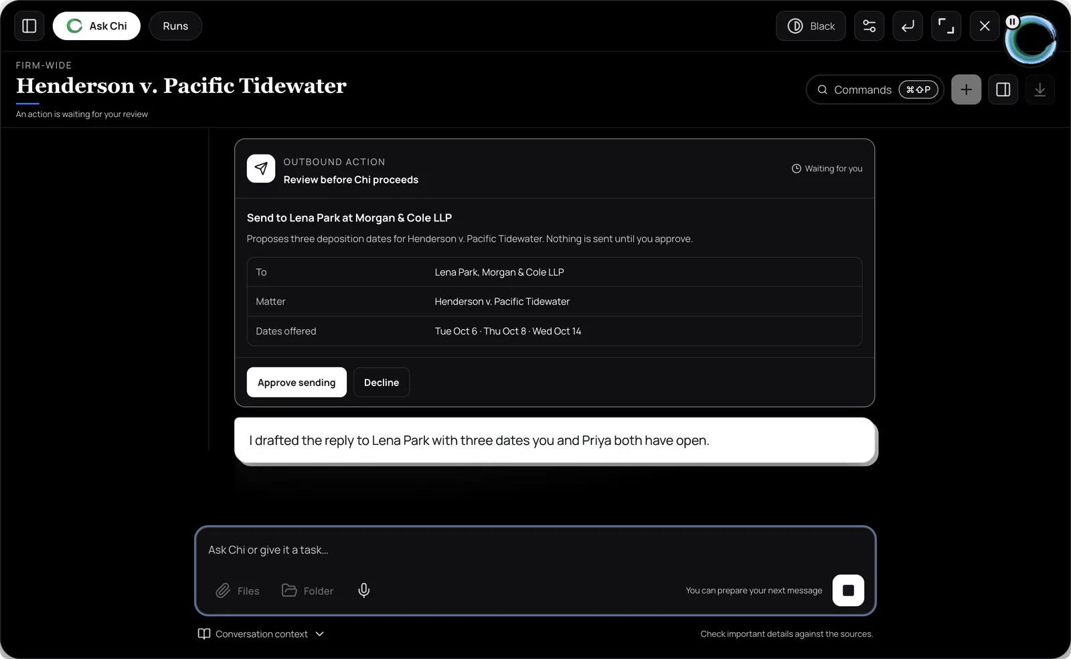The image size is (1071, 659).
Task: Click the return arrow icon
Action: pos(908,26)
